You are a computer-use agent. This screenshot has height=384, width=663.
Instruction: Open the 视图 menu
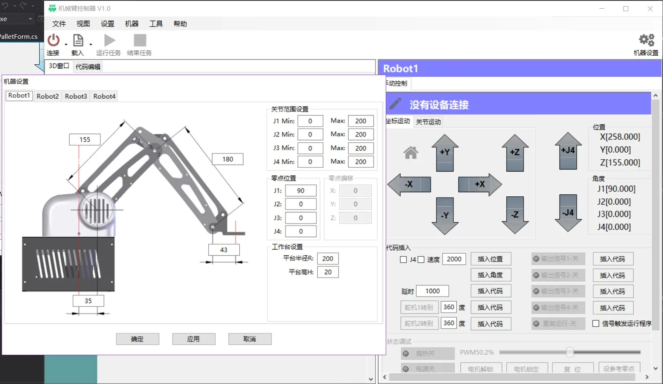point(83,24)
